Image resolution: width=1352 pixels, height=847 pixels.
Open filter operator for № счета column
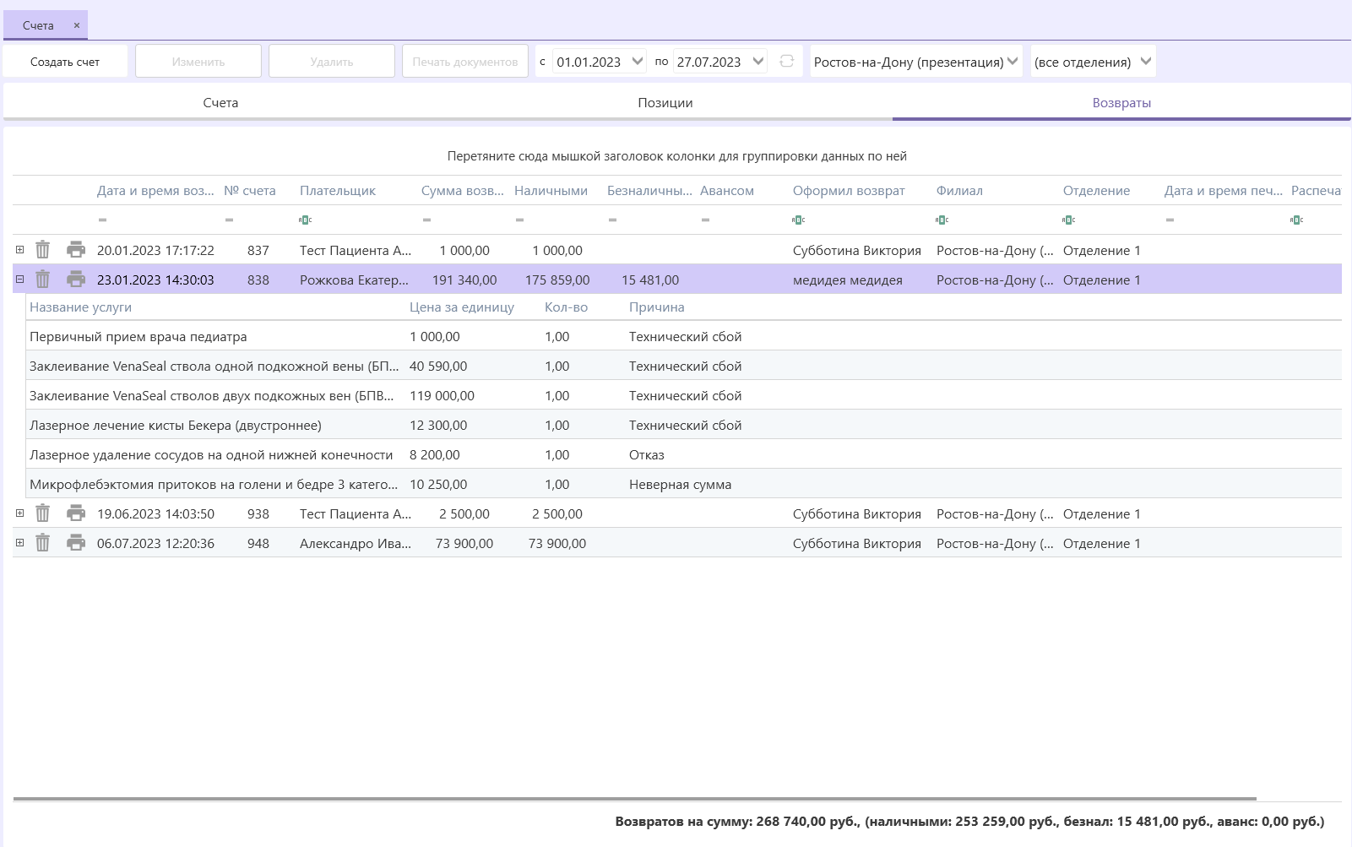229,220
